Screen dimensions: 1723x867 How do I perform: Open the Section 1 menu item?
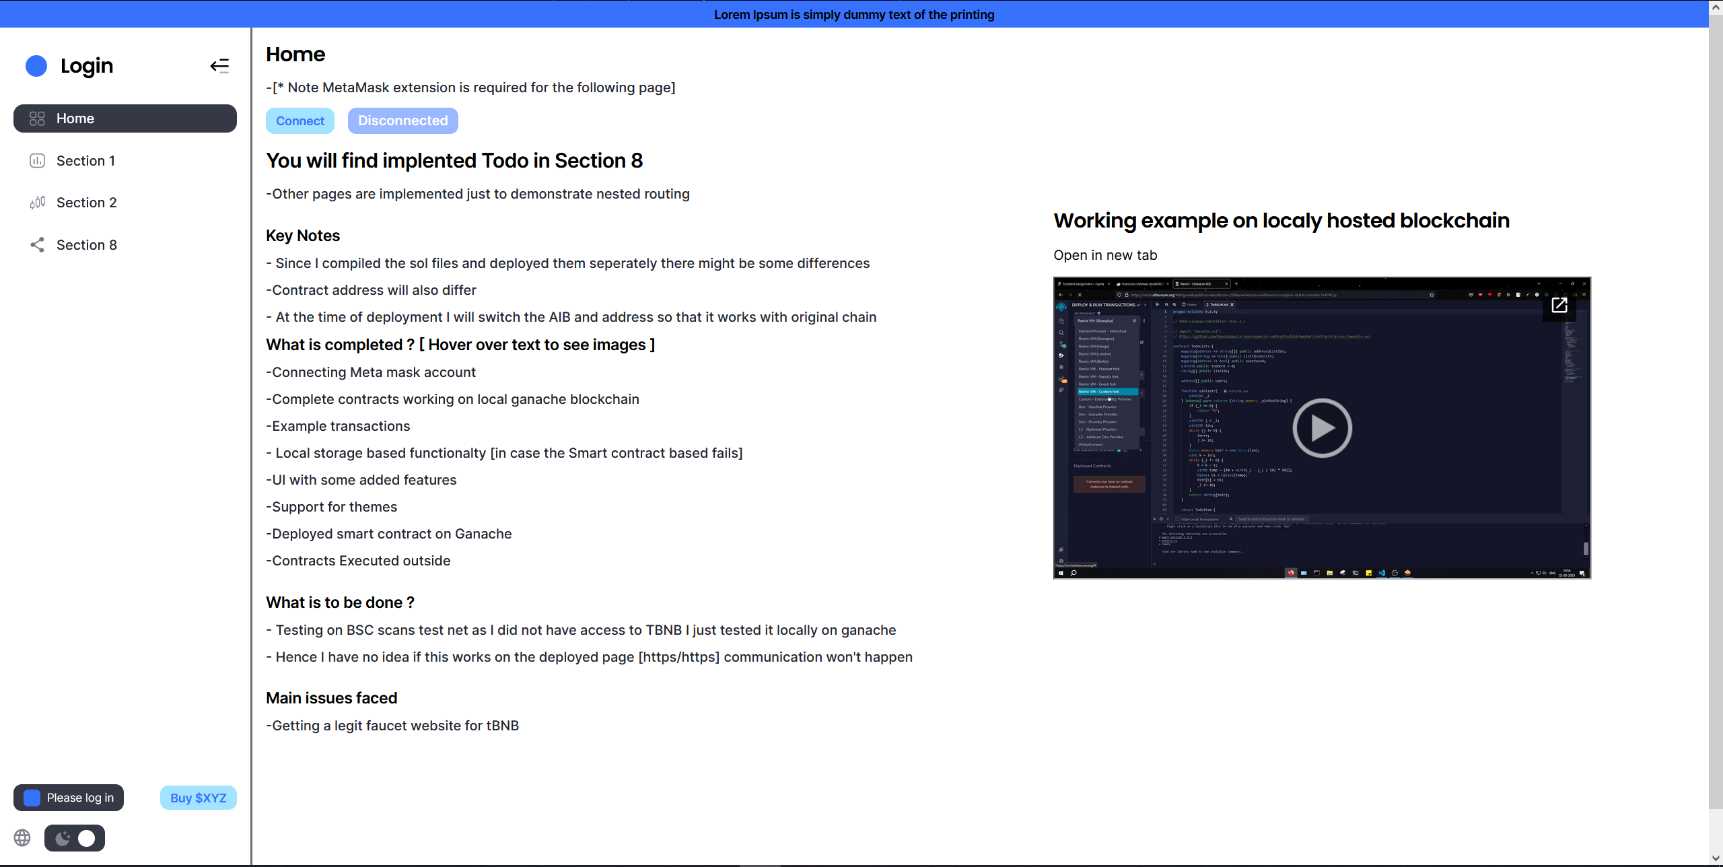pos(86,161)
